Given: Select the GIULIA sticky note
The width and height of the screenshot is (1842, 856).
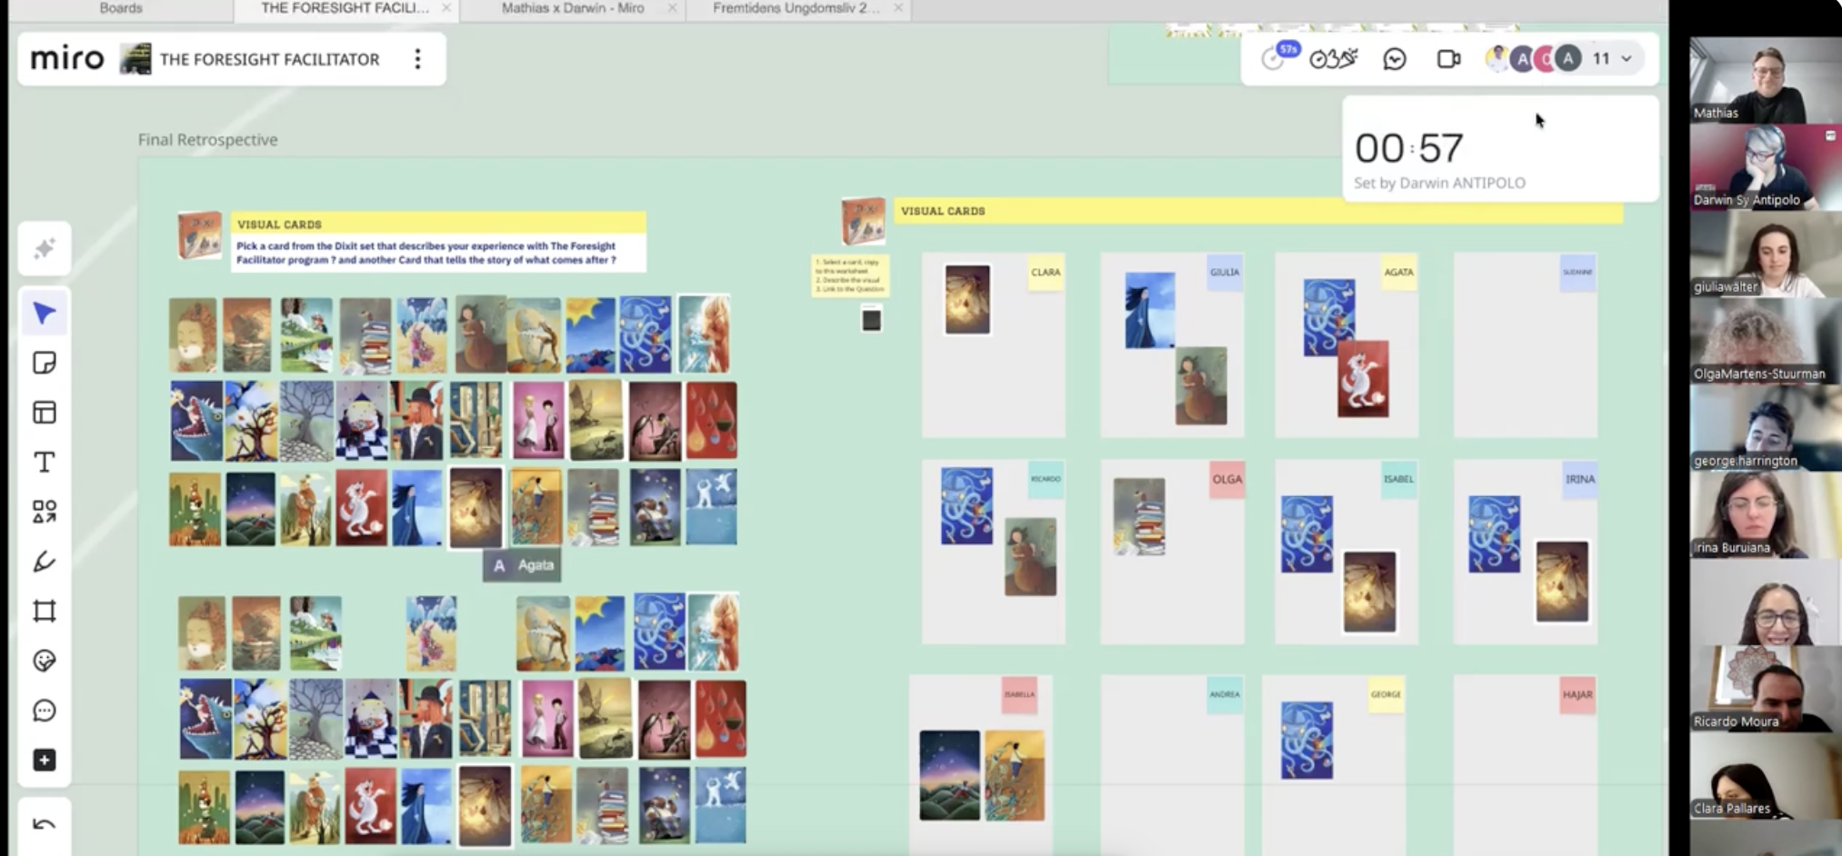Looking at the screenshot, I should click(x=1225, y=273).
